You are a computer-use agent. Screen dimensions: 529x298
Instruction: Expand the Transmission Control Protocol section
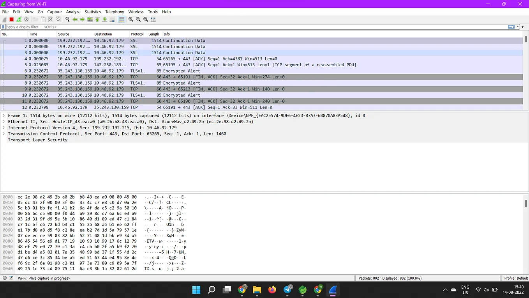click(3, 134)
